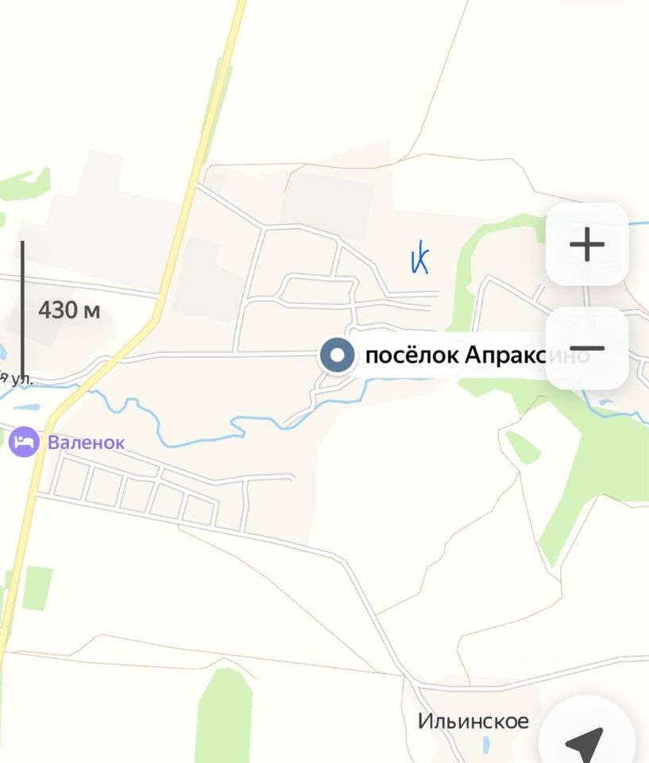
Task: Tap the 430 м scale indicator
Action: pos(69,310)
